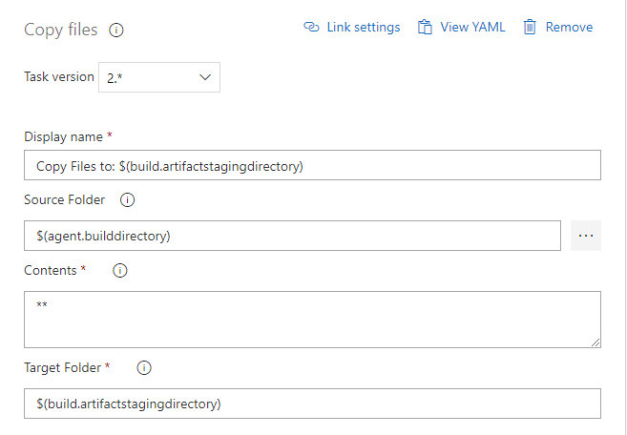Focus the Target Folder input box

(312, 404)
